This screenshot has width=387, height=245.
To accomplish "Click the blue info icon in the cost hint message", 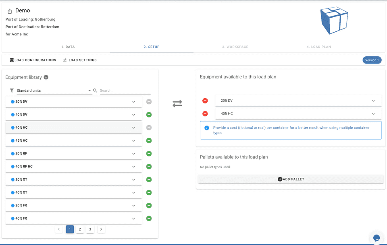I will pos(206,128).
